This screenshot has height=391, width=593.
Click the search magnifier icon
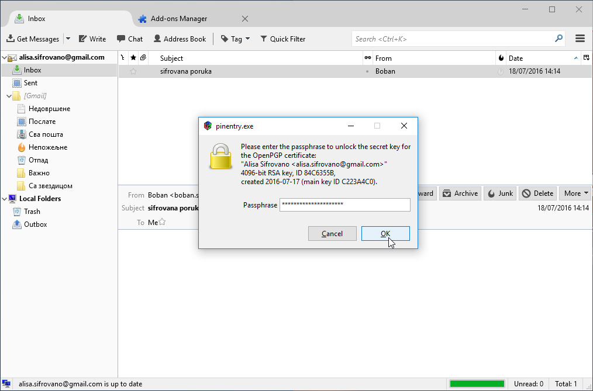[558, 39]
